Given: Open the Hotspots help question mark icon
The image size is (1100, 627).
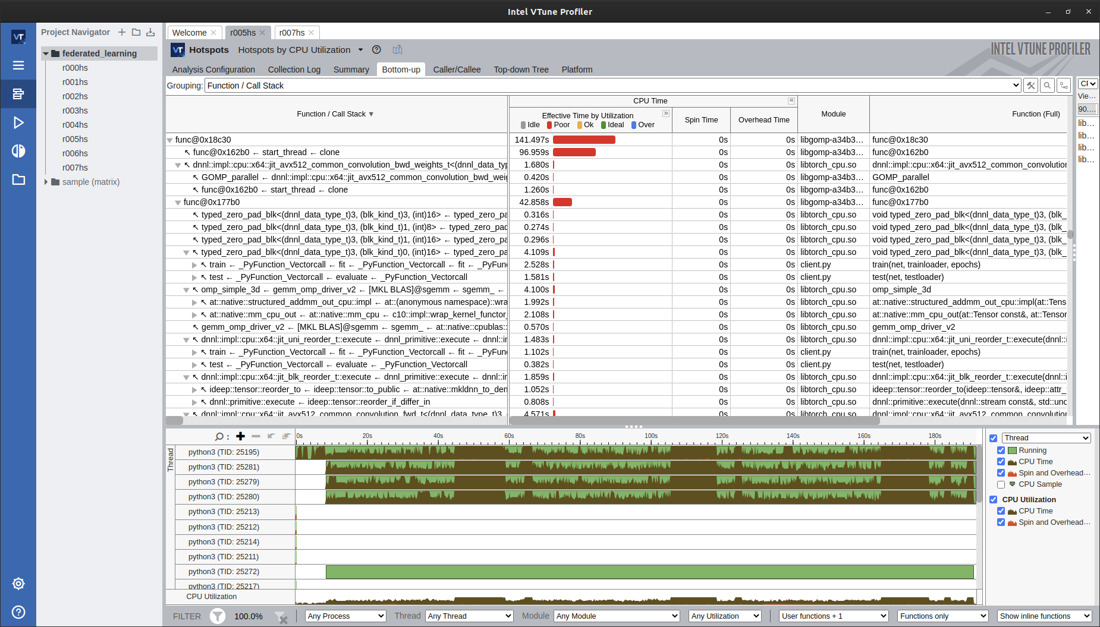Looking at the screenshot, I should (376, 50).
